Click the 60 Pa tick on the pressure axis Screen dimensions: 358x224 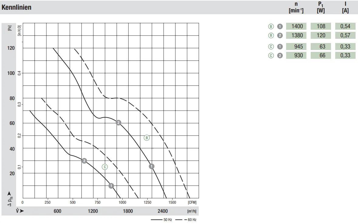point(12,123)
